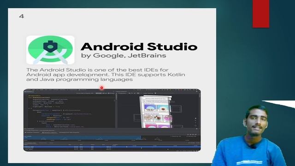Click the "by Google, JetBrains" subtitle

point(124,55)
